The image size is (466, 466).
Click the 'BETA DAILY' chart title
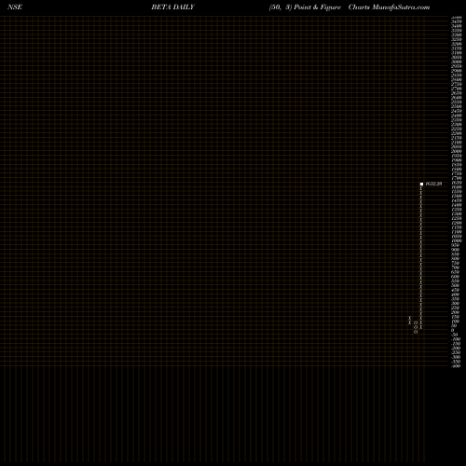(x=172, y=7)
